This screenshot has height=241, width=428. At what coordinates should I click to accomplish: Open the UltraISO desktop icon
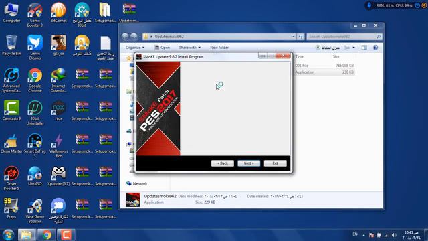35,175
